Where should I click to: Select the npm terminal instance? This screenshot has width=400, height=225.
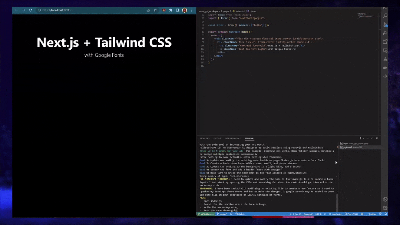click(360, 143)
